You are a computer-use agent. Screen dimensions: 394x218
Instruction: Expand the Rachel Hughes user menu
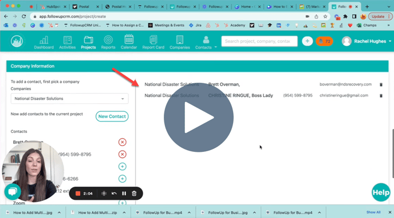(367, 41)
